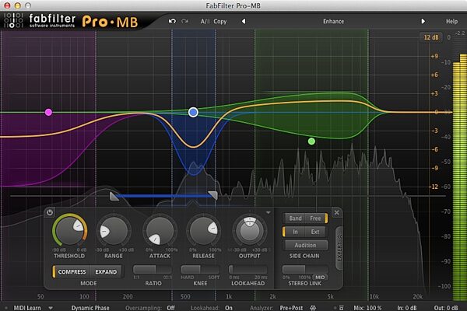Set mode to COMPRESS
This screenshot has width=467, height=311.
tap(72, 271)
